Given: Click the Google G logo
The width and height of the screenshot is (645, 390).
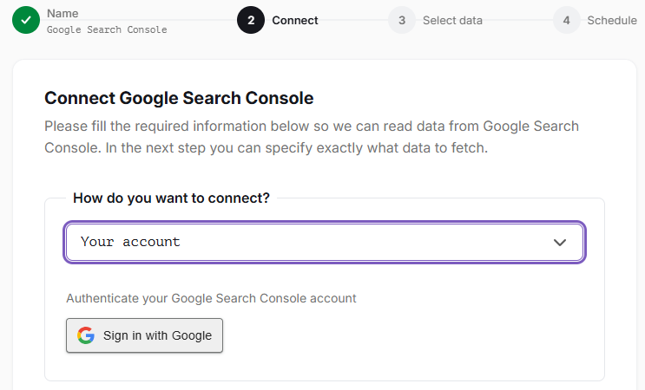Looking at the screenshot, I should (86, 335).
